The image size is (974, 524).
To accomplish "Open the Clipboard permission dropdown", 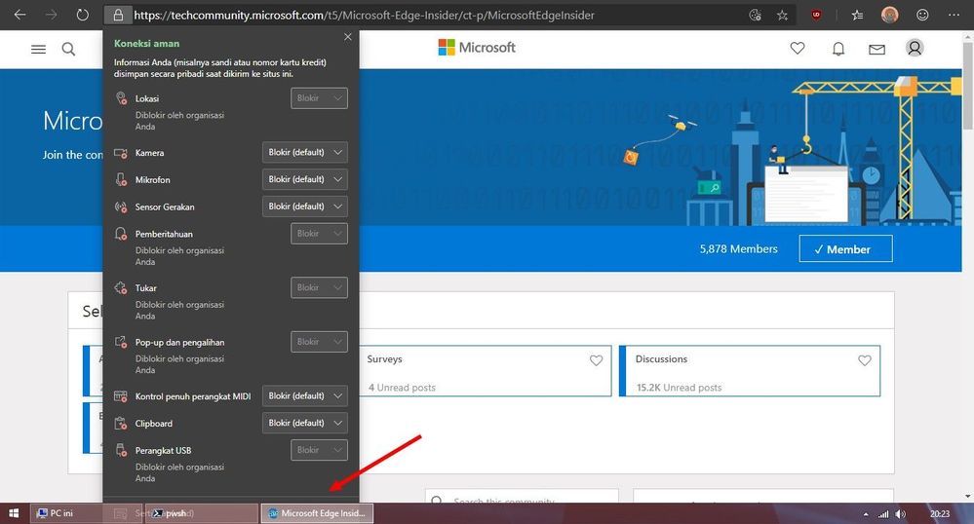I will click(305, 423).
